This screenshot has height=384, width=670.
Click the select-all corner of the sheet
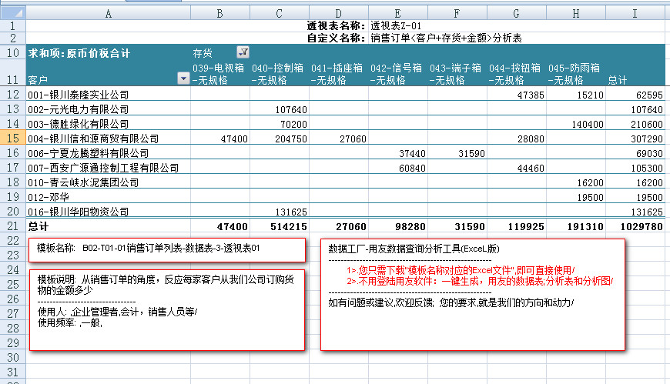[12, 13]
